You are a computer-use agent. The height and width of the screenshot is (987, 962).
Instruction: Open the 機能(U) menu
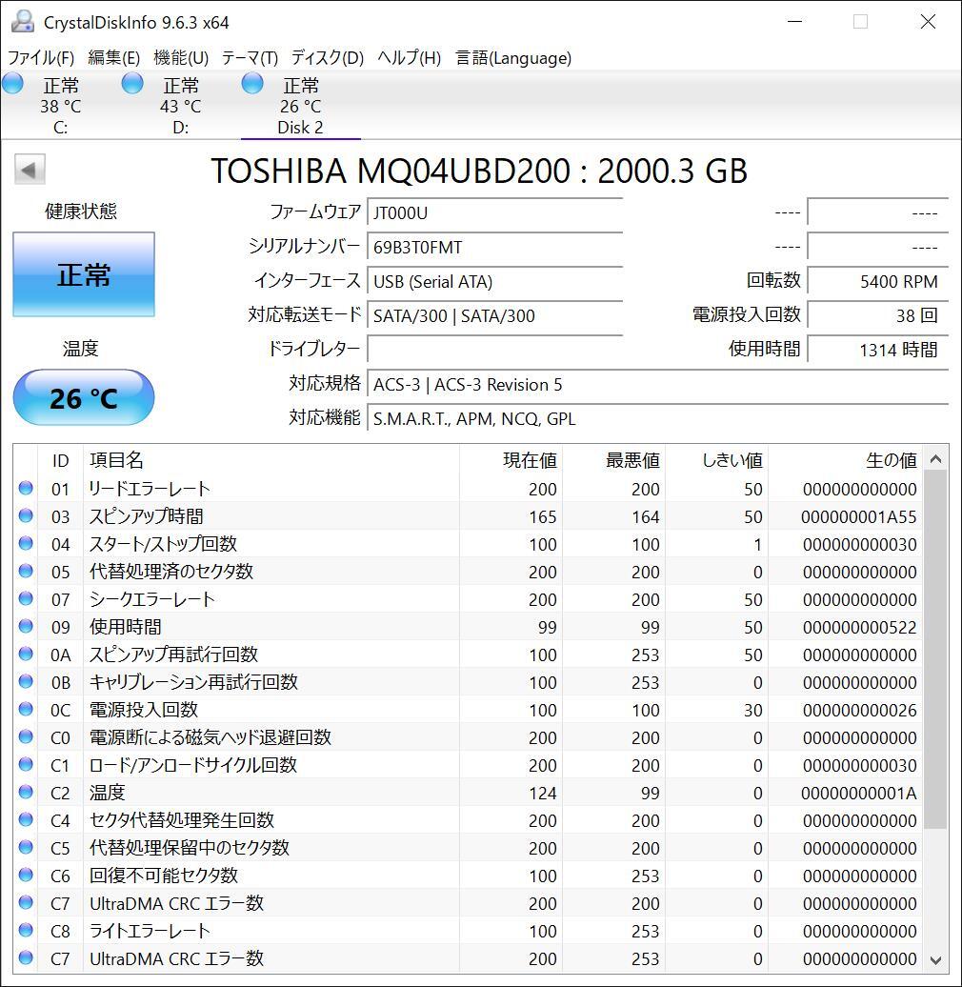click(181, 58)
